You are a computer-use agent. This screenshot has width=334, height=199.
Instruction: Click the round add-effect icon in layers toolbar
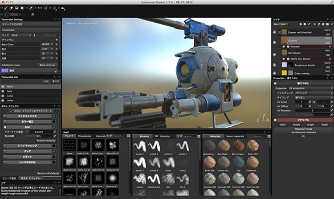tap(305, 24)
